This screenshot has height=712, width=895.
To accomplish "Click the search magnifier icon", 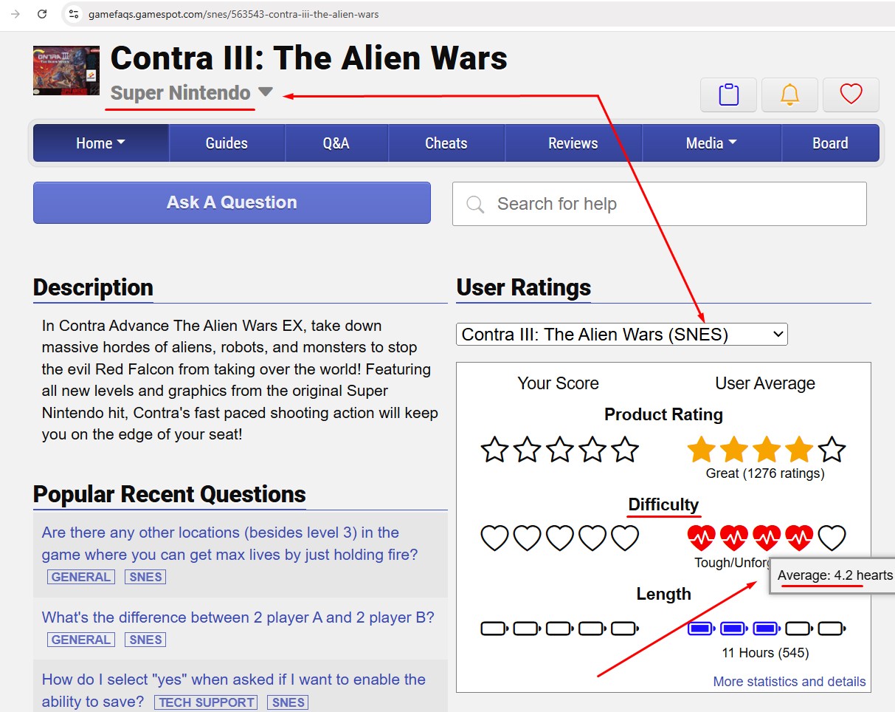I will [x=476, y=205].
